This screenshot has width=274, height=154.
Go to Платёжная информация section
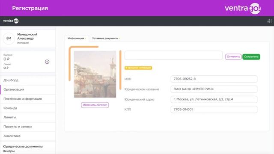(28, 99)
